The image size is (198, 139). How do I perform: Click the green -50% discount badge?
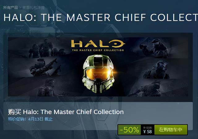[129, 130]
